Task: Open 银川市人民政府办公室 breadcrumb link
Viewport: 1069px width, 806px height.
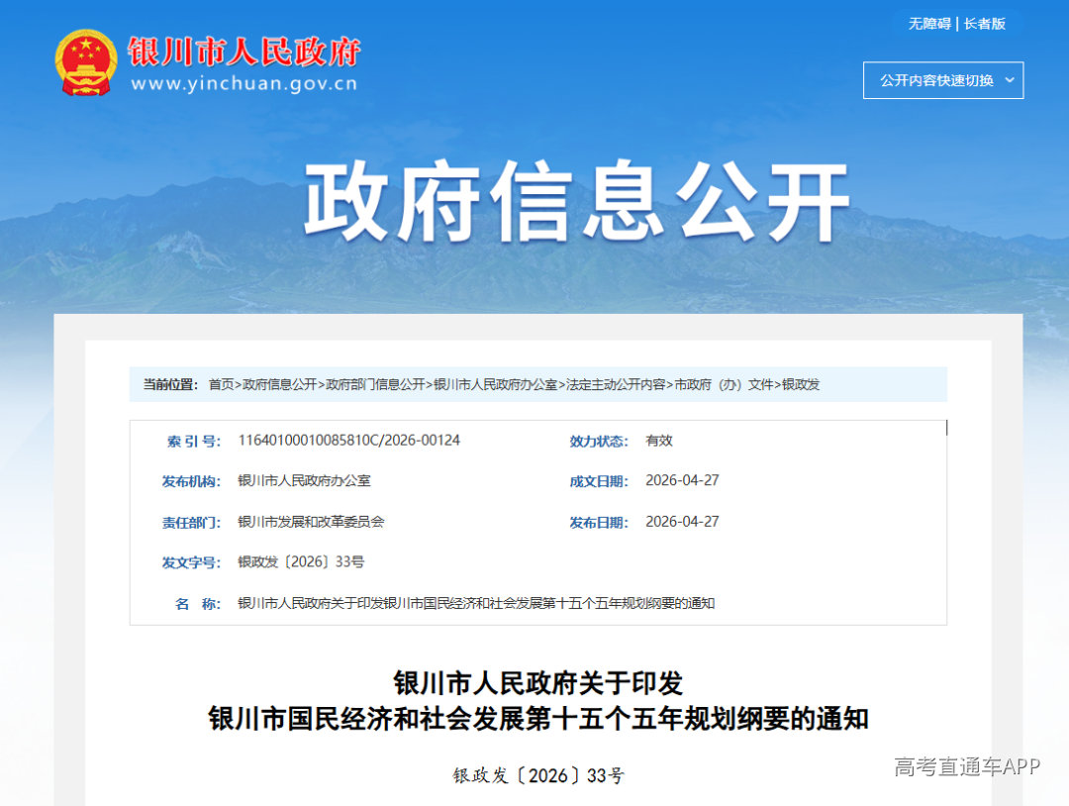Action: pyautogui.click(x=496, y=384)
